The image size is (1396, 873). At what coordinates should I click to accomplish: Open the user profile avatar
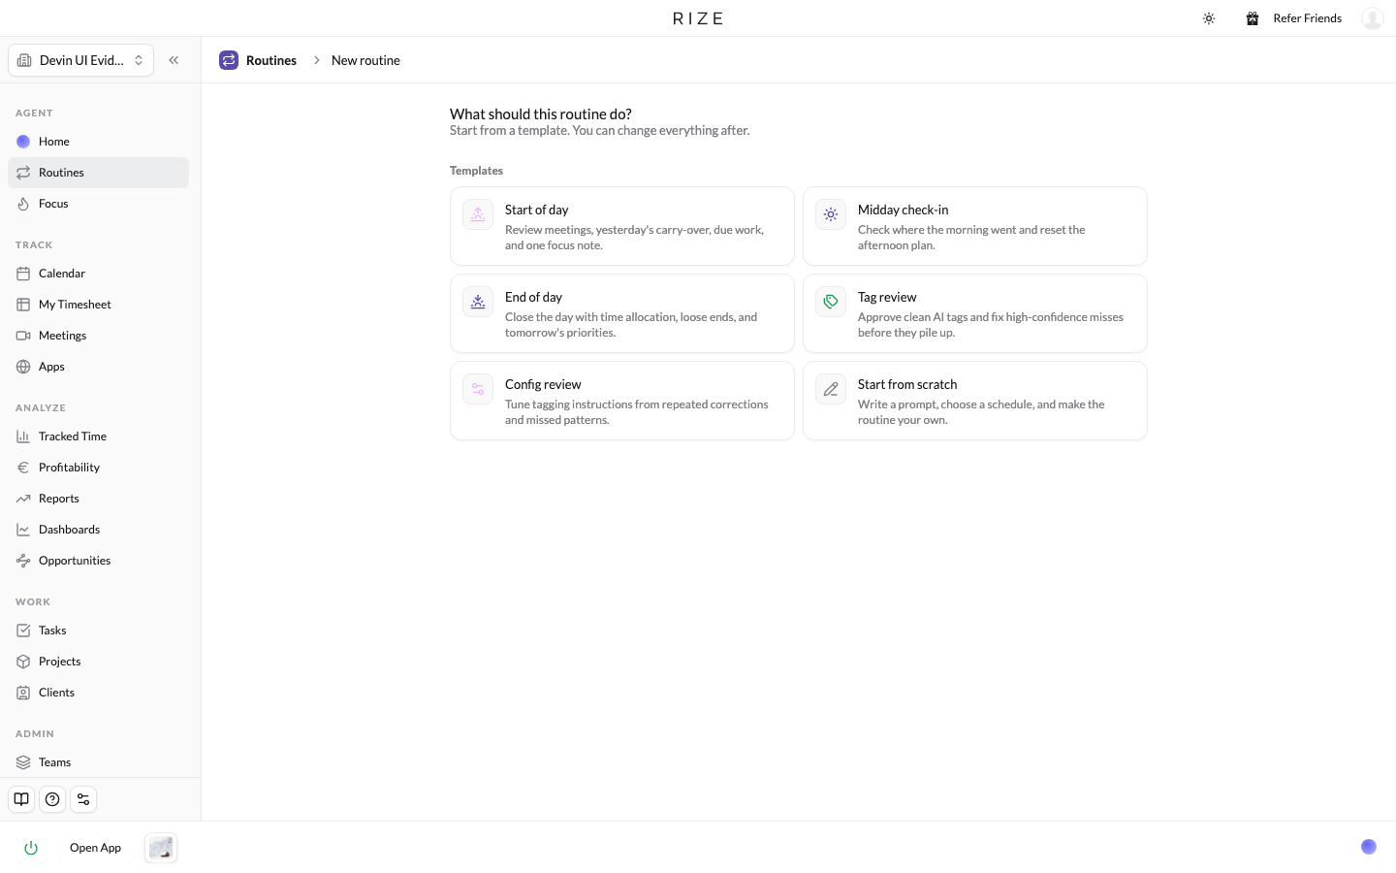pos(1373,18)
